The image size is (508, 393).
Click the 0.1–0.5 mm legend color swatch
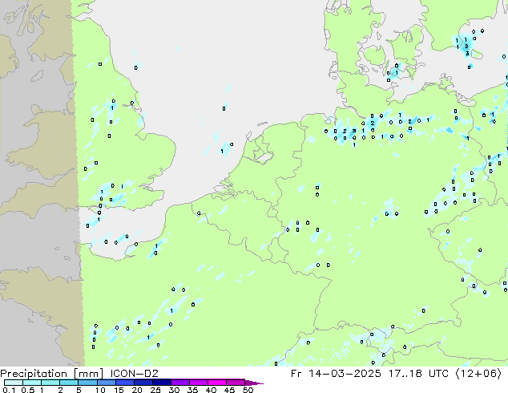pos(14,383)
